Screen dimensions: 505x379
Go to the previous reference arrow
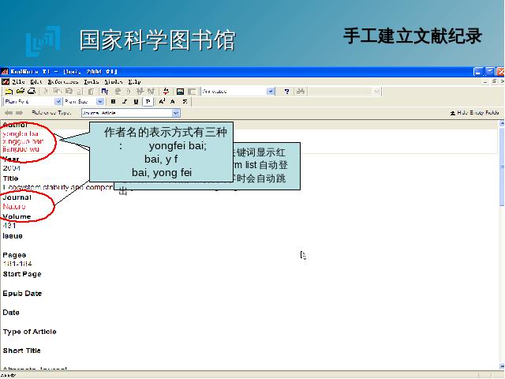pyautogui.click(x=9, y=112)
